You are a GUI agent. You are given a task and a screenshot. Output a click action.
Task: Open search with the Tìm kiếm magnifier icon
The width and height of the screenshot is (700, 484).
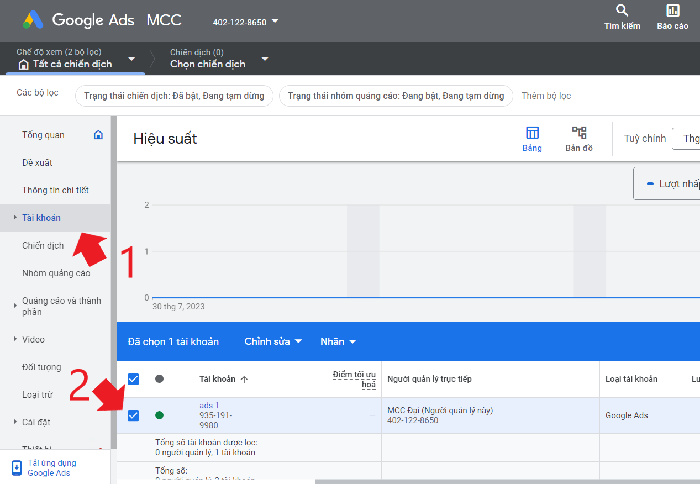point(622,11)
